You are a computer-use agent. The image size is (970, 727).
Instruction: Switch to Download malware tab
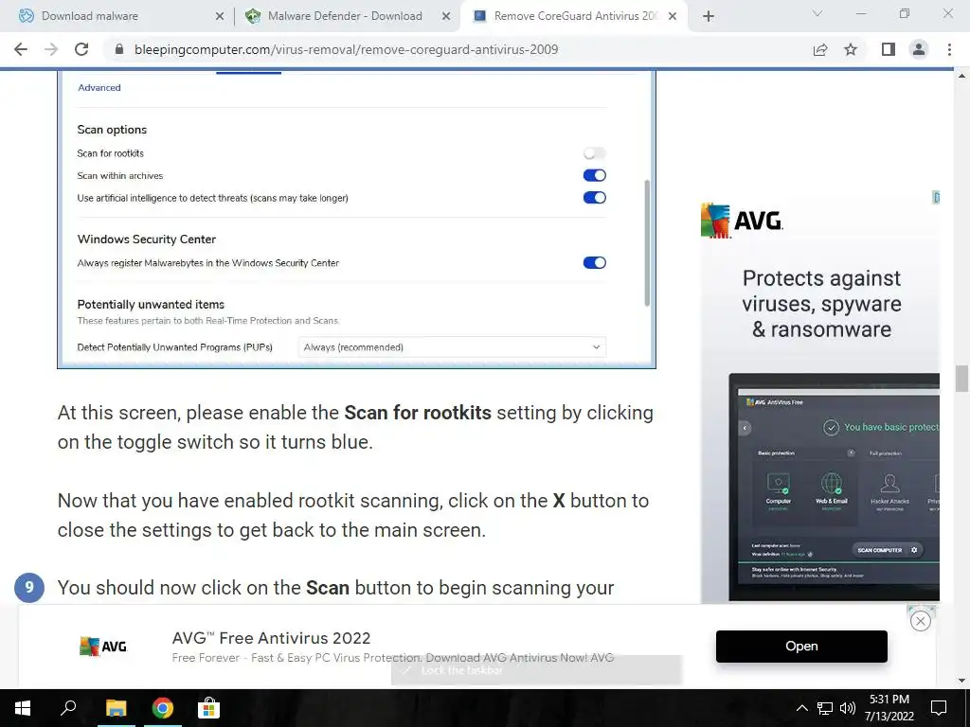(x=117, y=16)
